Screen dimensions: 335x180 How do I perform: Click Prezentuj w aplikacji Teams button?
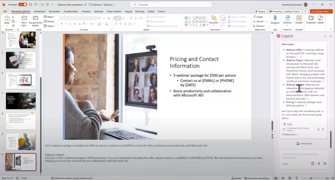pyautogui.click(x=285, y=12)
